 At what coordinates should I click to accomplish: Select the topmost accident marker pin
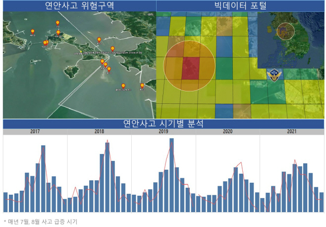pos(57,23)
